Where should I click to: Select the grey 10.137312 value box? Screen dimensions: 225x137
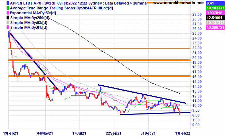(215, 23)
